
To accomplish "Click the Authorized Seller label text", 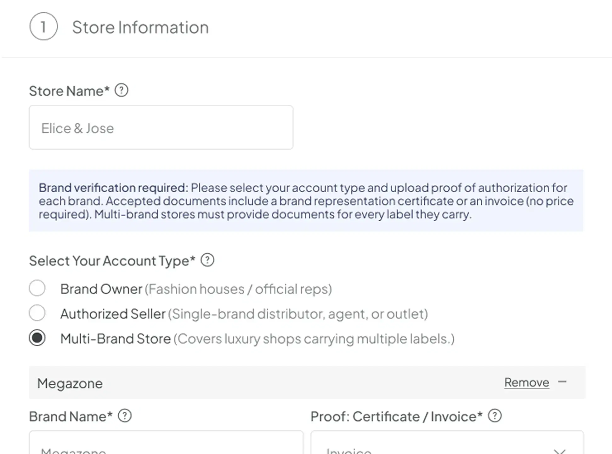I will pyautogui.click(x=113, y=313).
